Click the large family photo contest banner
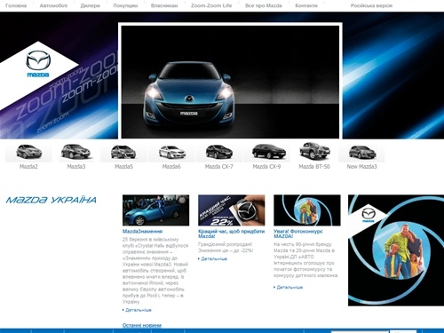The height and width of the screenshot is (333, 444). pyautogui.click(x=396, y=250)
